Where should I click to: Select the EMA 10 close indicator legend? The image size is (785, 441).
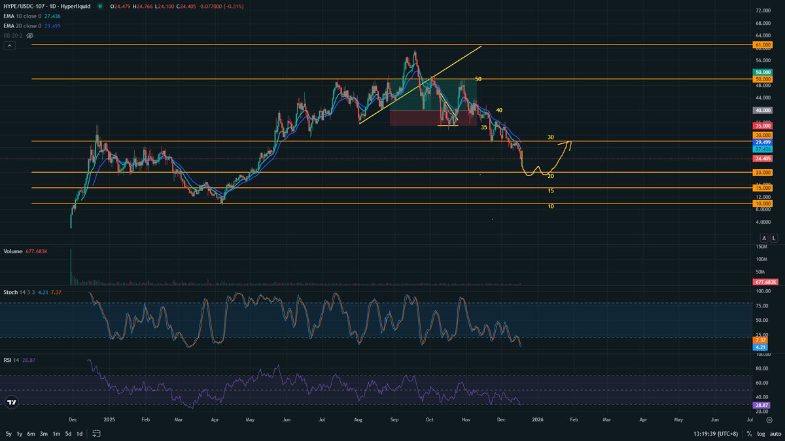(x=22, y=16)
